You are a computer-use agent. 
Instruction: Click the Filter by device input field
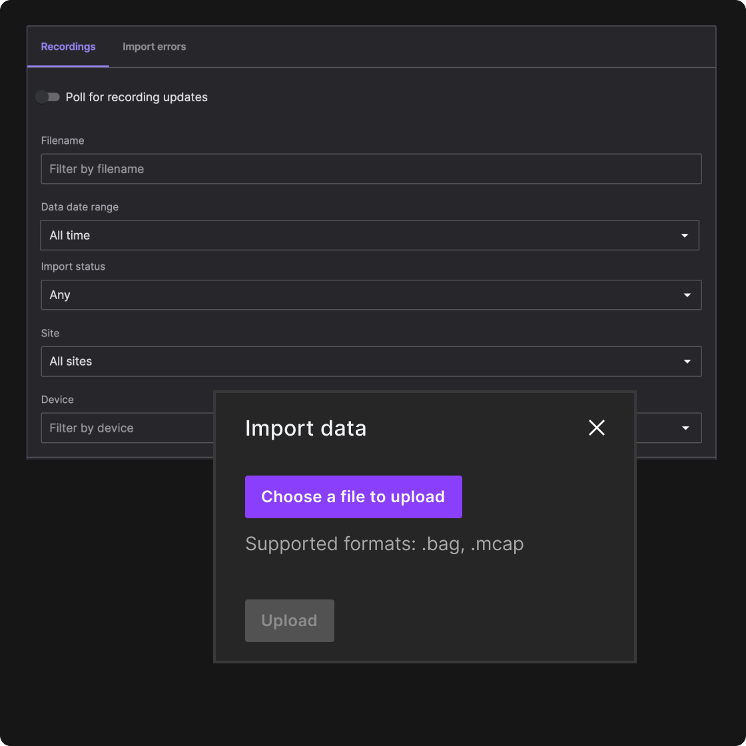pyautogui.click(x=120, y=428)
